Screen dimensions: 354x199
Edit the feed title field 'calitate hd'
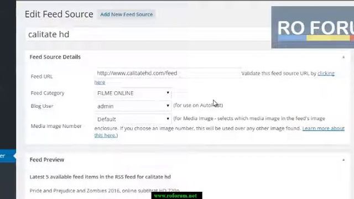pyautogui.click(x=148, y=34)
